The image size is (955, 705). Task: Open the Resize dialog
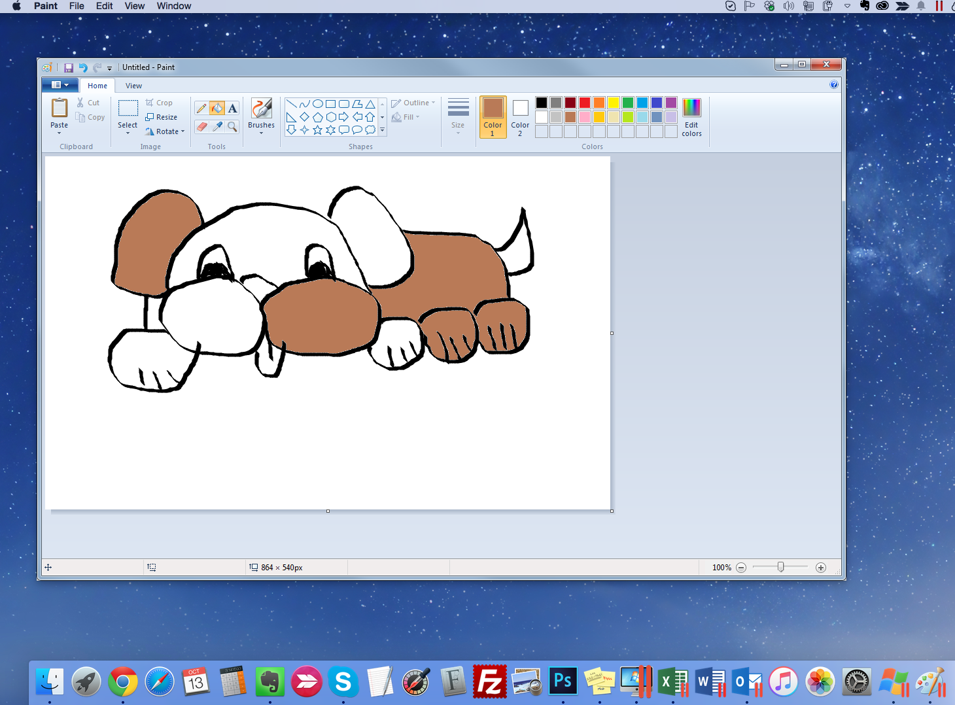pos(163,116)
